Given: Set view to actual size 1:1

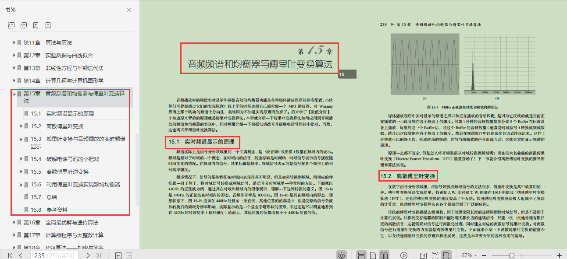Looking at the screenshot, I should [x=424, y=255].
